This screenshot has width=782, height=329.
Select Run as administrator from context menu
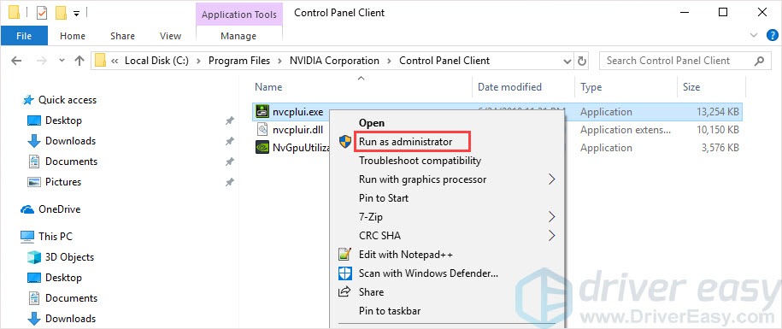[405, 142]
